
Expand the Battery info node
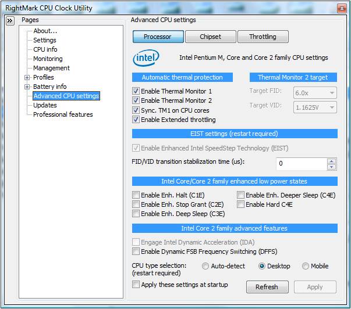27,87
